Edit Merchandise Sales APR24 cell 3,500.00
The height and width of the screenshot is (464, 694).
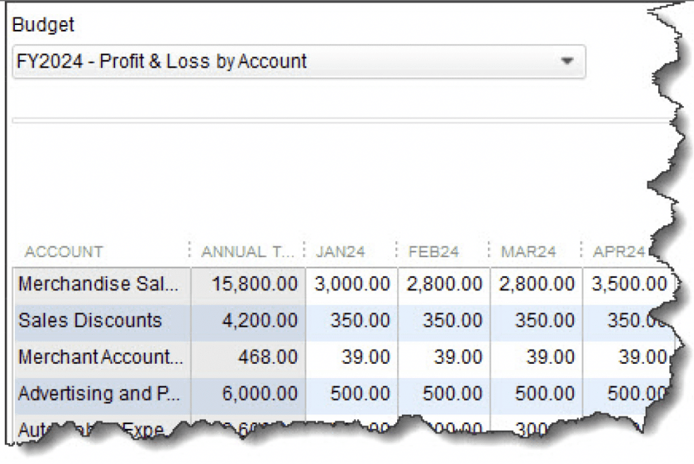pyautogui.click(x=628, y=284)
